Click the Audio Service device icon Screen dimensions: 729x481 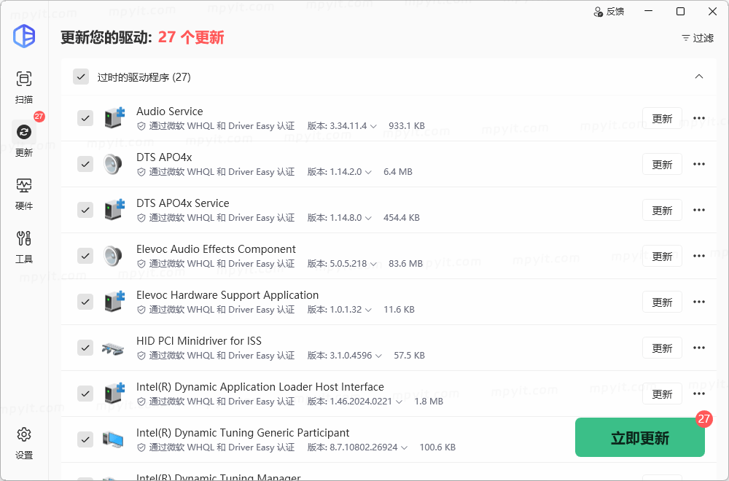point(114,118)
